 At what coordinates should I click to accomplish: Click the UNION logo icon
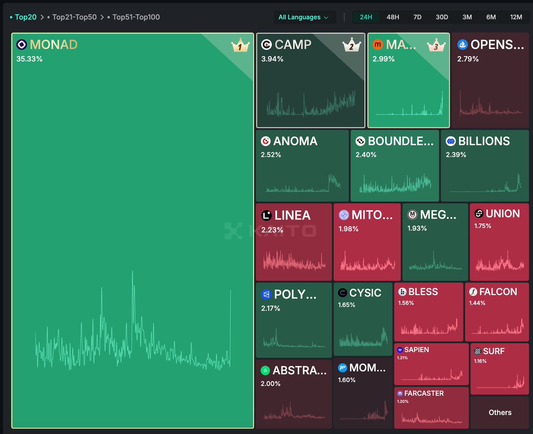pos(479,214)
